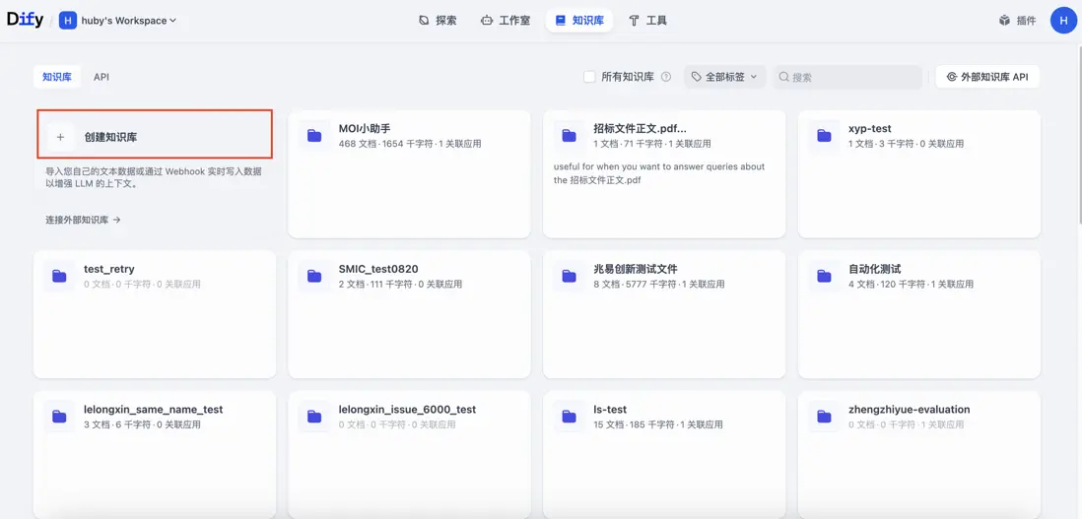Open the lelongxin_same_name_test title
The width and height of the screenshot is (1082, 519).
153,410
